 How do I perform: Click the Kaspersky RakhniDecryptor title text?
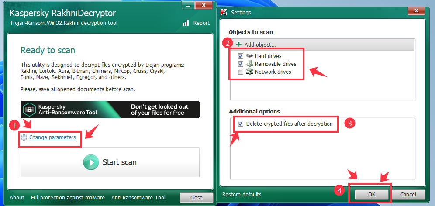[x=63, y=13]
